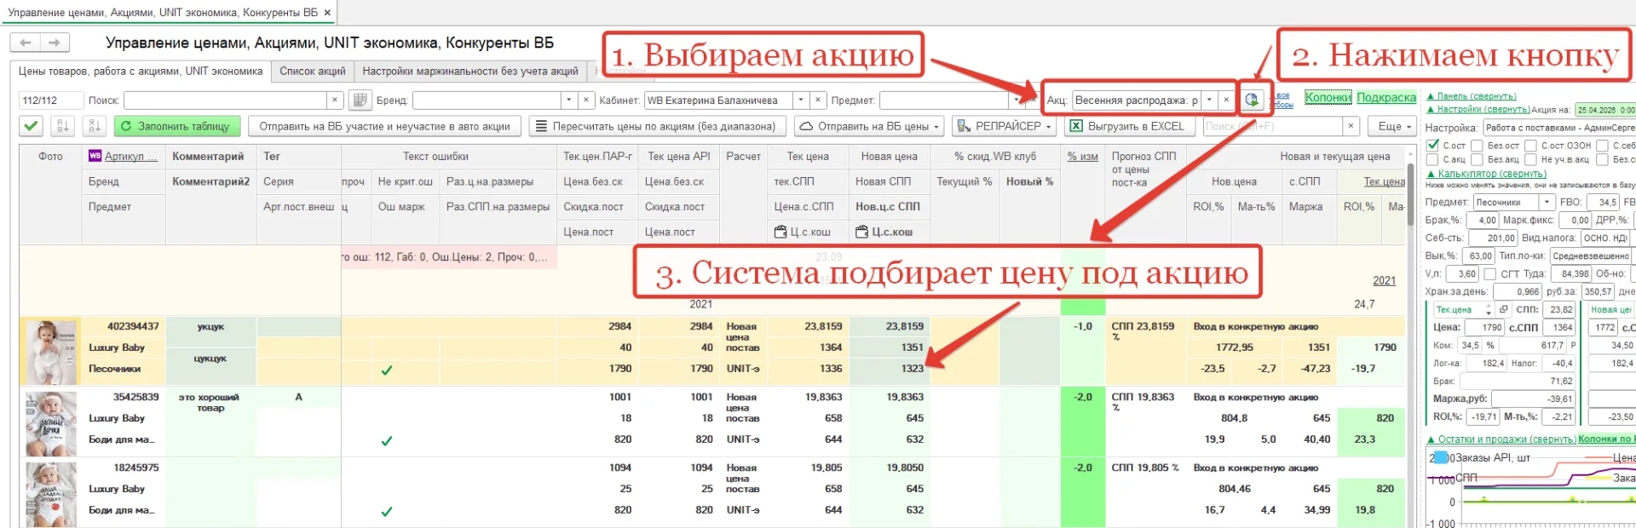Click the Настройка field Работа с поставками

(1558, 128)
